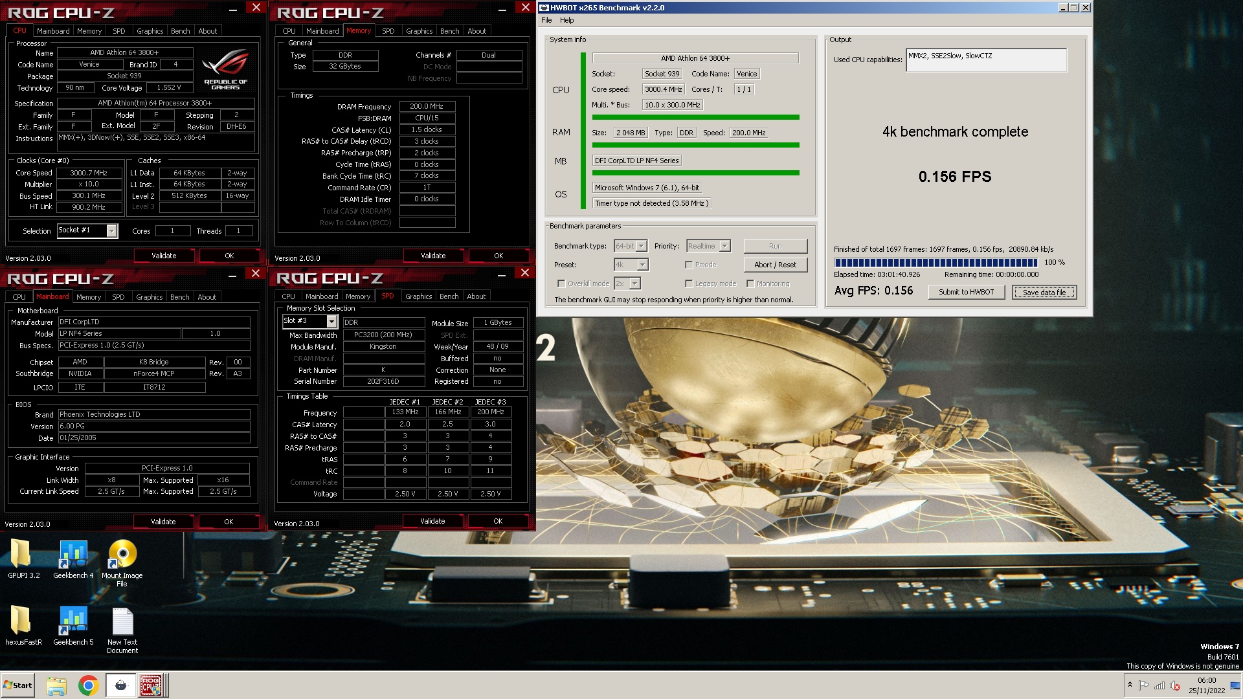1243x699 pixels.
Task: Click the 'DFI CorpLTD' Manufacturer field
Action: pos(153,322)
